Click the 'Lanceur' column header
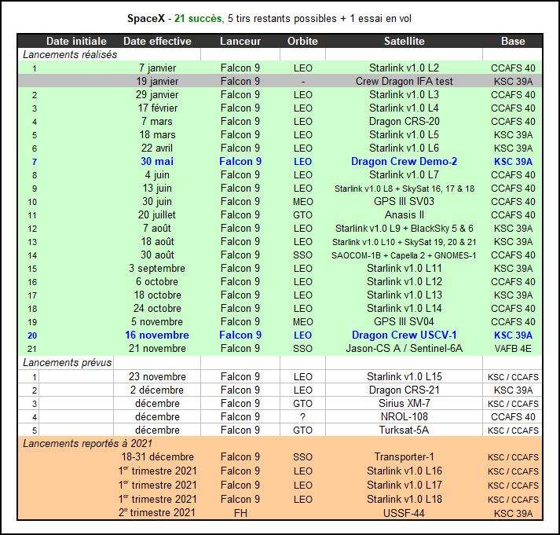560x535 pixels. click(x=240, y=41)
